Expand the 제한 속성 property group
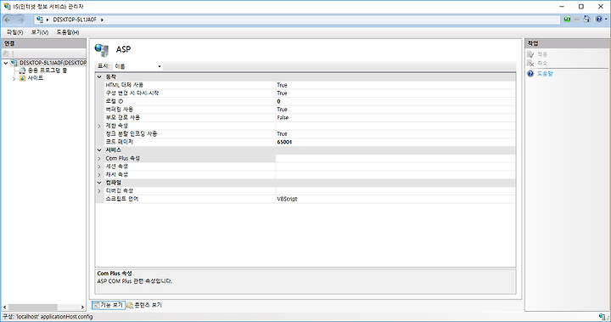 tap(99, 126)
